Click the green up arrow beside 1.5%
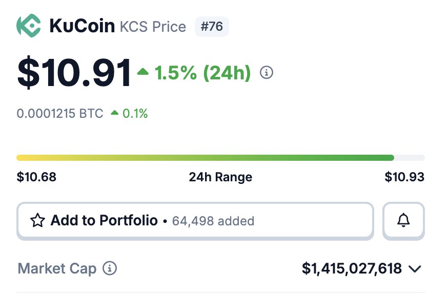Screen dimensions: 448x295 click(143, 72)
